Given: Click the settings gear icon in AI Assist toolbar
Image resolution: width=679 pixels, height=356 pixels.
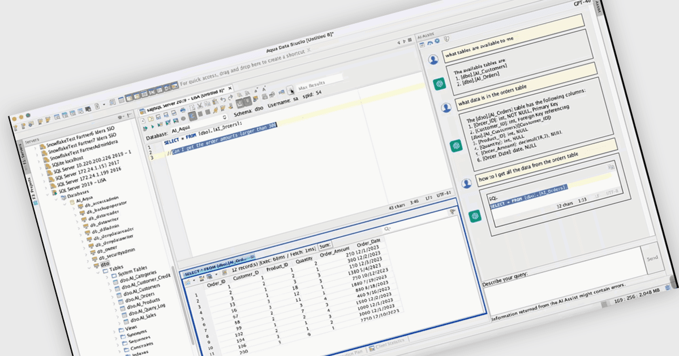Looking at the screenshot, I should point(437,41).
